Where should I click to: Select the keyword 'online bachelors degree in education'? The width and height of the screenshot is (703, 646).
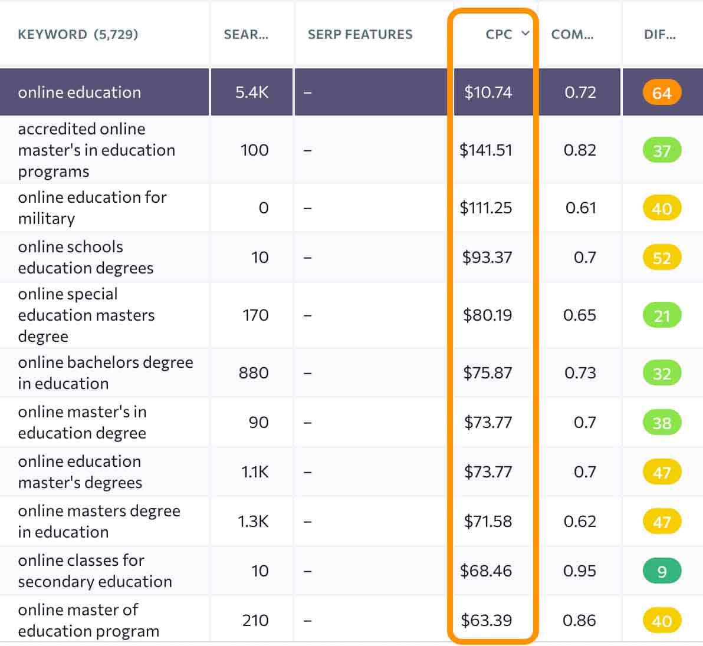point(106,373)
